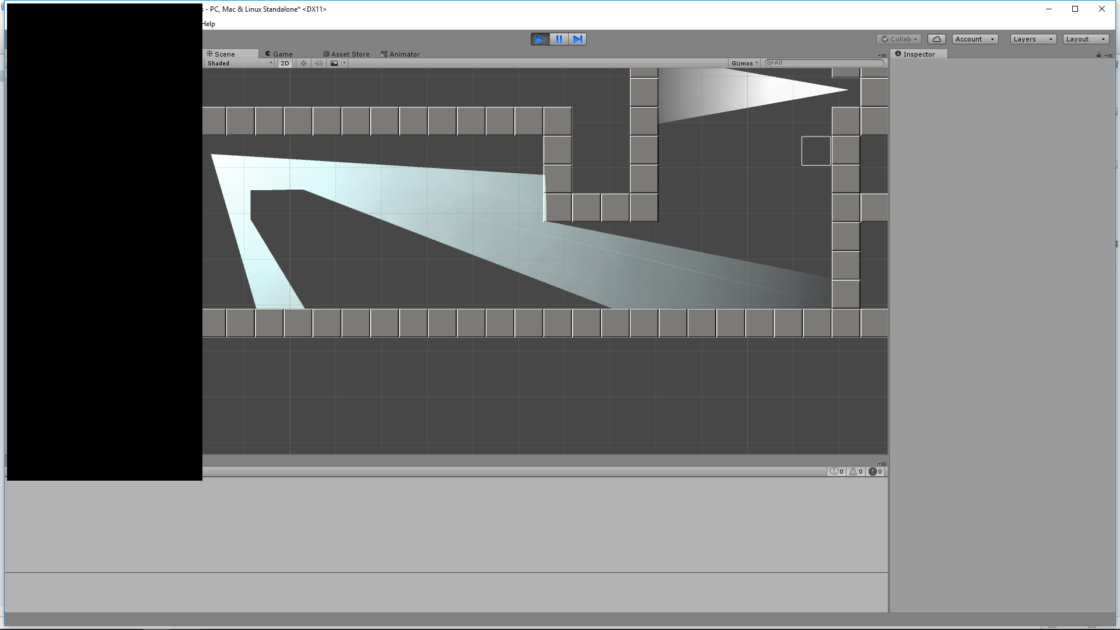Toggle console warning messages filter

click(x=856, y=471)
